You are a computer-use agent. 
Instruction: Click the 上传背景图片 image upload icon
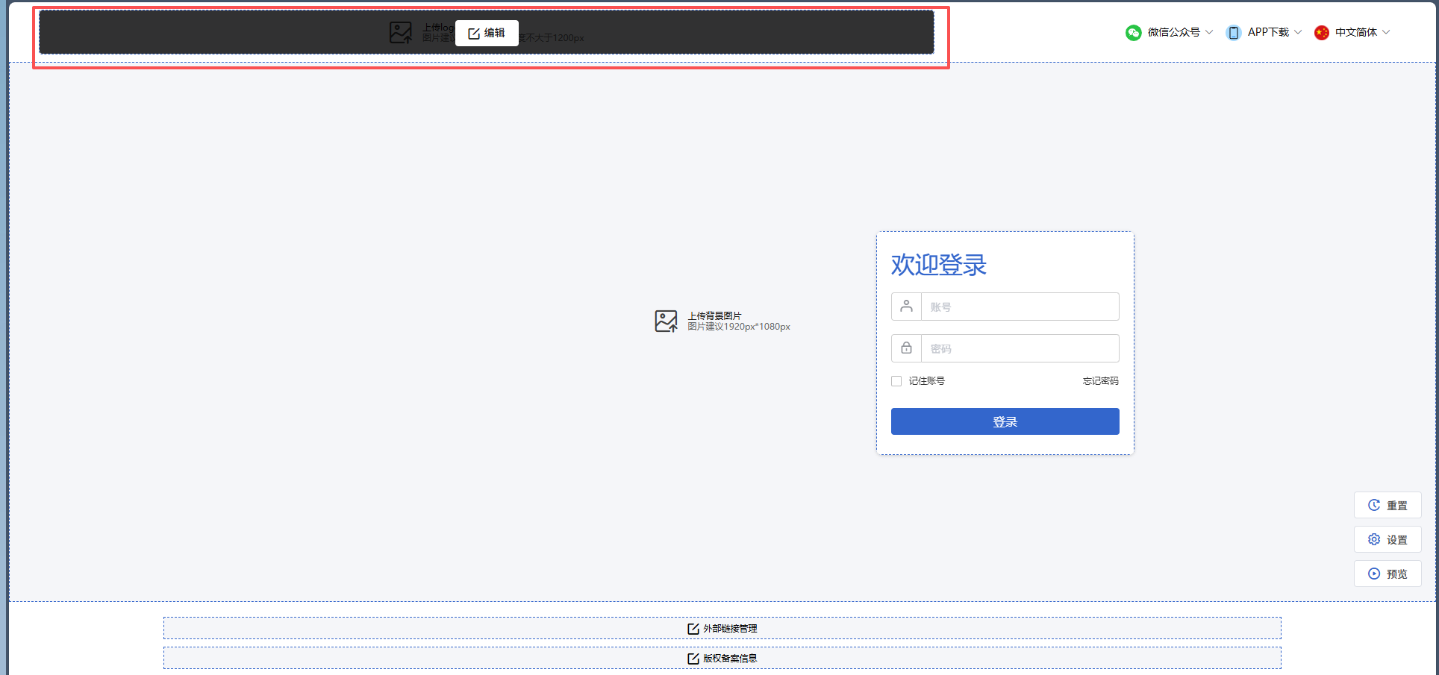point(666,321)
